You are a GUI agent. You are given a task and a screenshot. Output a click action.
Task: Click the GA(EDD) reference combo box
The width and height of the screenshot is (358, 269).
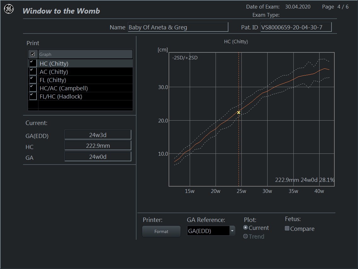coord(208,231)
